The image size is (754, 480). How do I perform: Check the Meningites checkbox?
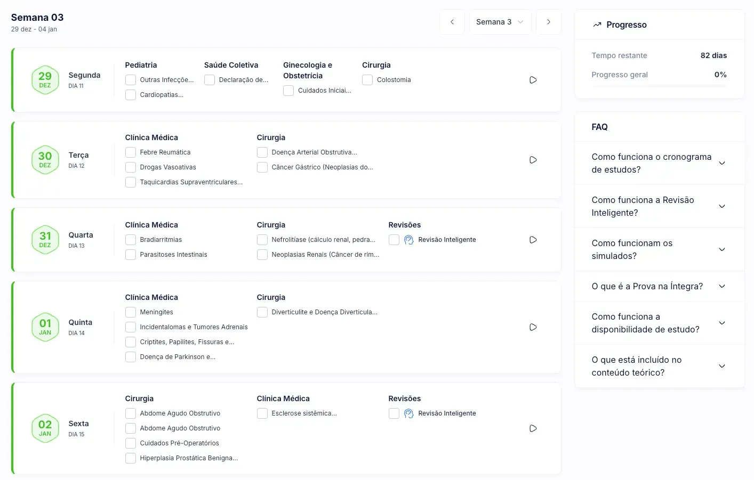coord(130,312)
